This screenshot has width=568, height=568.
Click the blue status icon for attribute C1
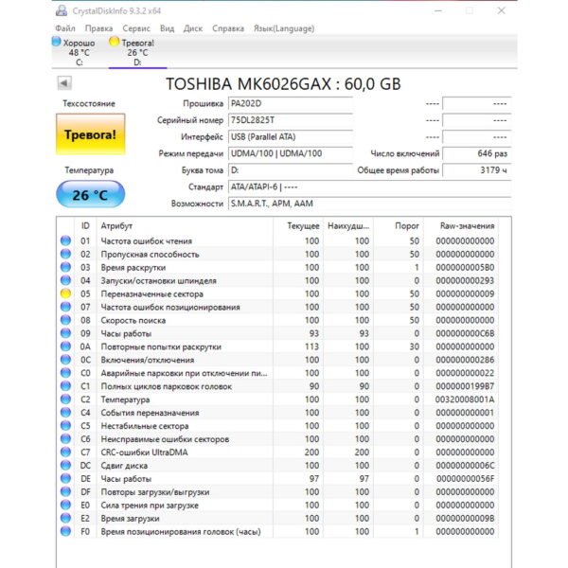point(65,386)
